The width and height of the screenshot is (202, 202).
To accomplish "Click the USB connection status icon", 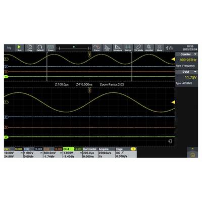I will click(167, 48).
